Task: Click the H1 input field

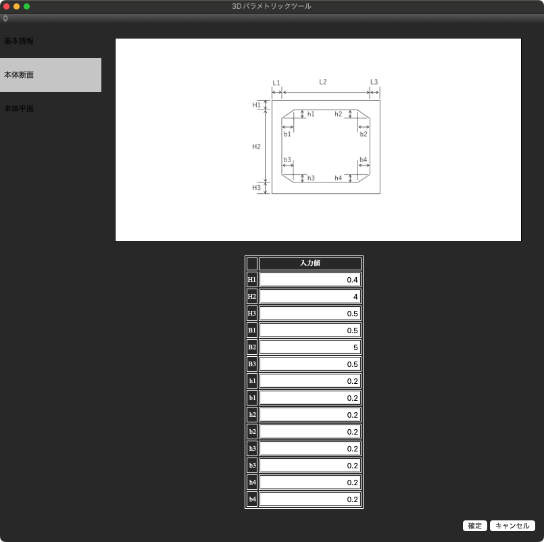Action: coord(310,280)
